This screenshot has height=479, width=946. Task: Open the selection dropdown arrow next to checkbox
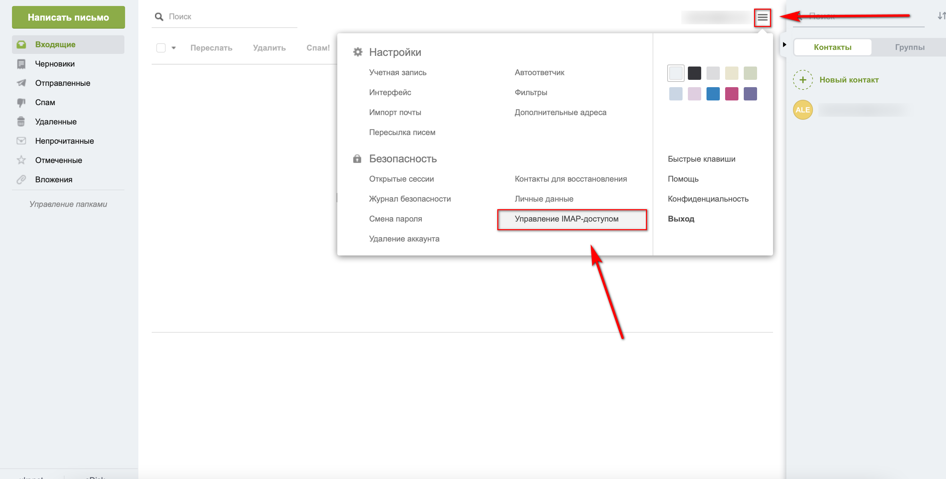tap(174, 48)
